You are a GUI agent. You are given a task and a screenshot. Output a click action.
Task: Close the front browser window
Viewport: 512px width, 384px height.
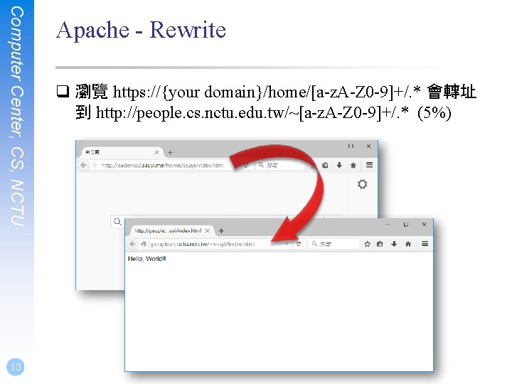point(424,224)
